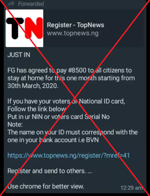Image resolution: width=150 pixels, height=196 pixels.
Task: Click the Note: label
Action: (x=15, y=124)
